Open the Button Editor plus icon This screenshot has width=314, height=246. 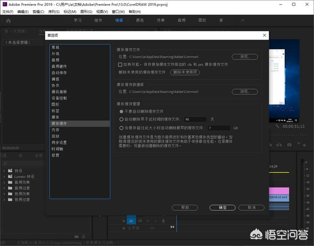pyautogui.click(x=304, y=145)
